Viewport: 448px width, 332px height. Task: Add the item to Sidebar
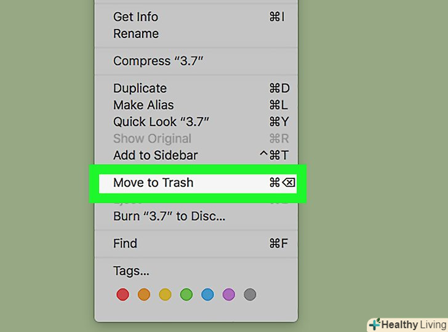(x=155, y=155)
